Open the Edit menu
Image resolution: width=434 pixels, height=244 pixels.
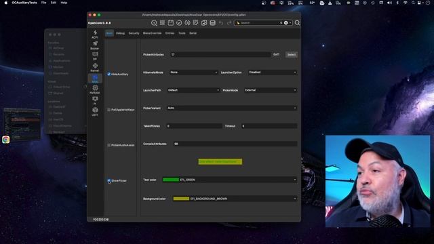click(54, 3)
